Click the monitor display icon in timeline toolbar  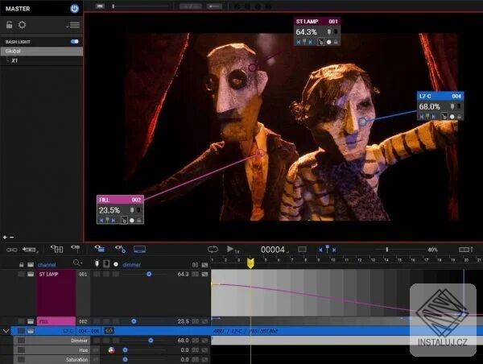pyautogui.click(x=139, y=250)
